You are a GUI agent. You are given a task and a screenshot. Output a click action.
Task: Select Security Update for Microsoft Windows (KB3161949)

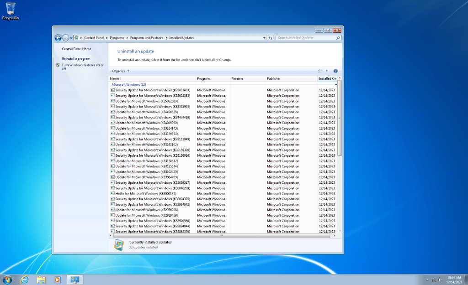click(153, 139)
